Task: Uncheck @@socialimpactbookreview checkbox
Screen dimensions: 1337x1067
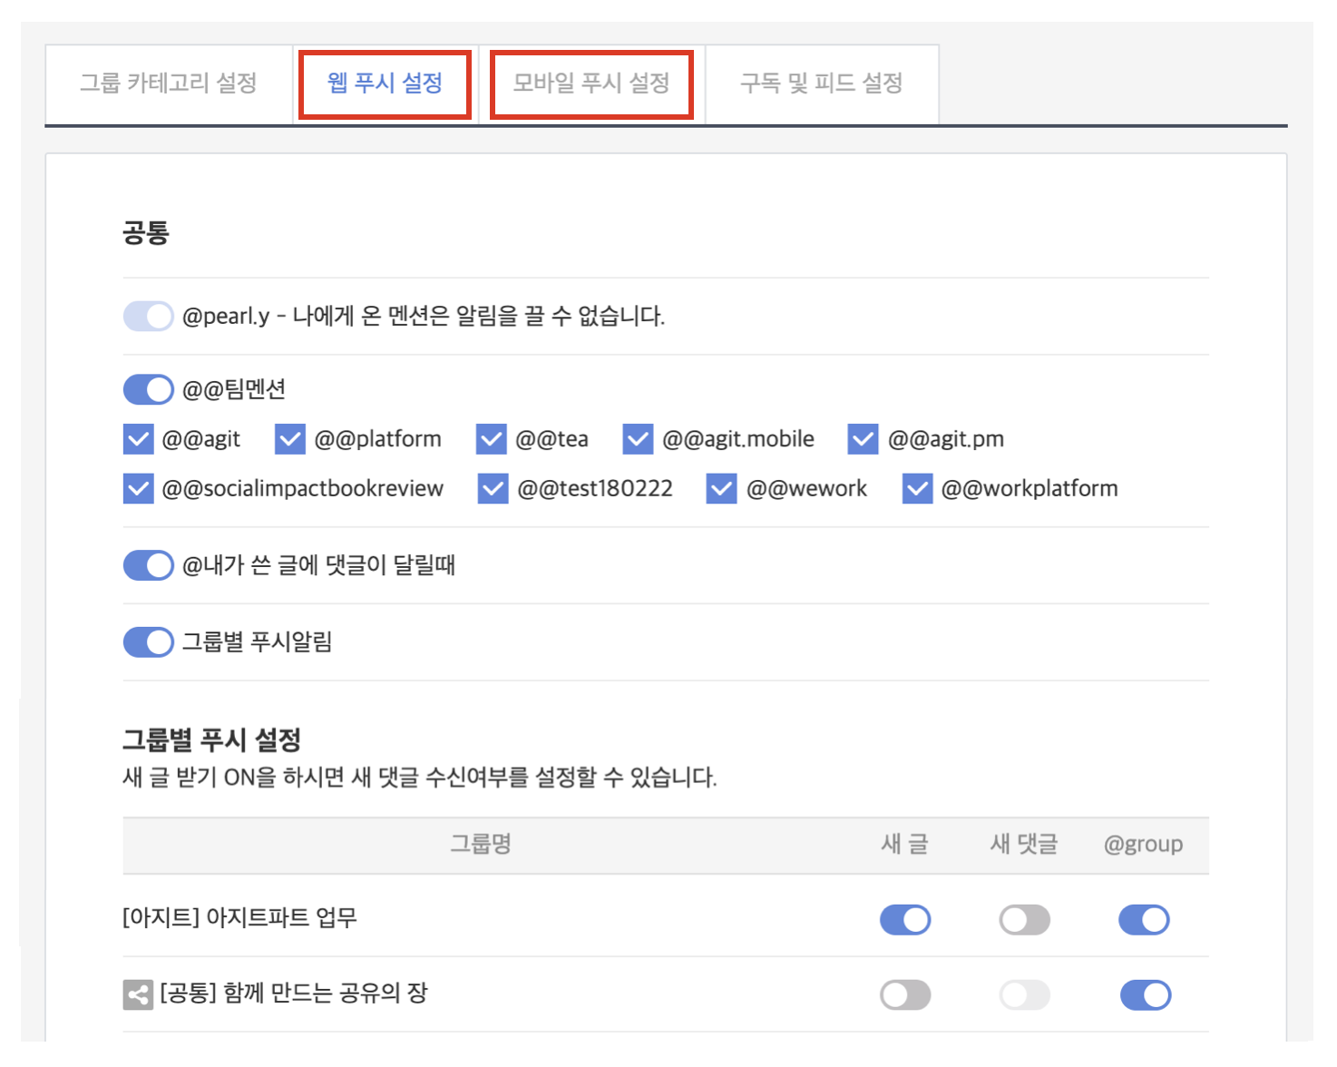Action: [x=139, y=489]
